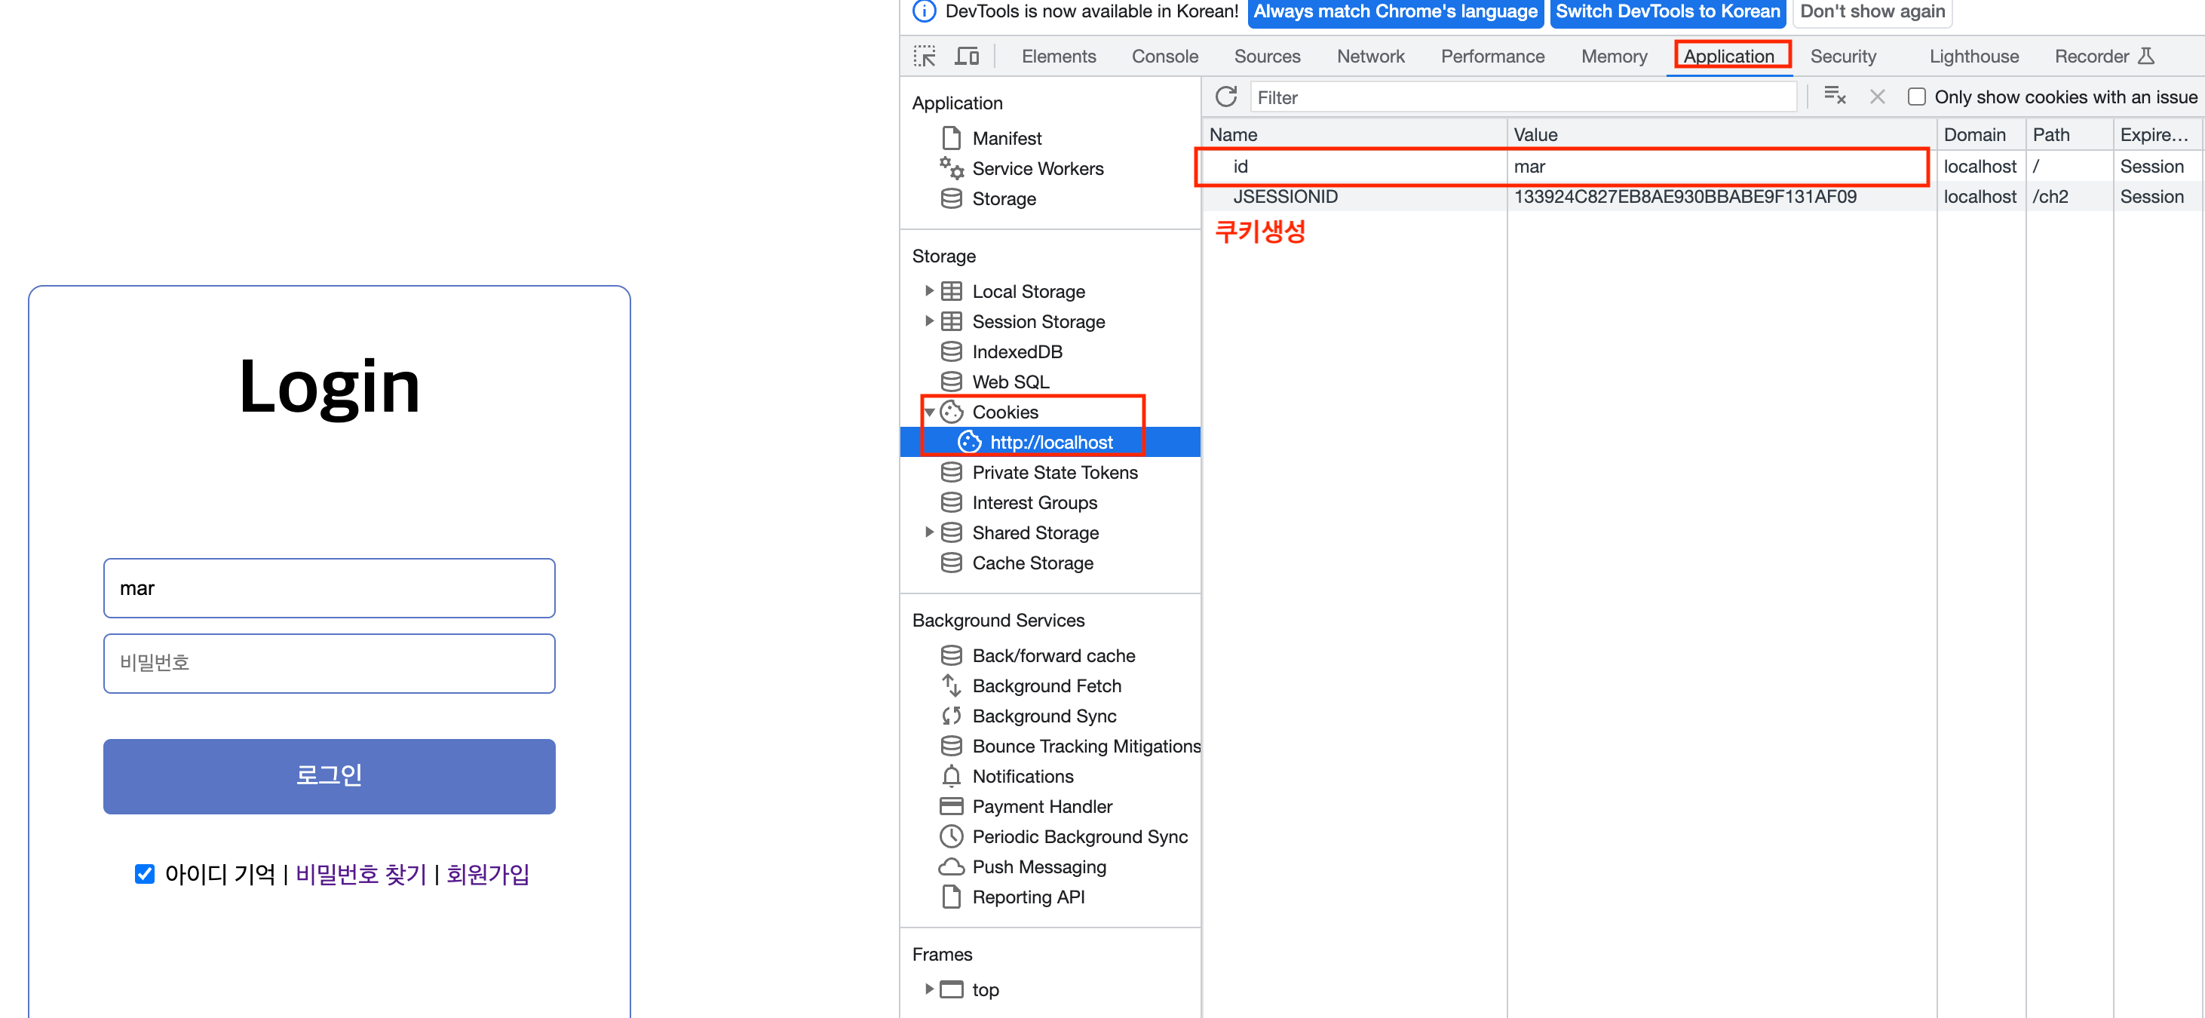Enable Only show cookies with an issue
Viewport: 2205px width, 1018px height.
pos(1916,97)
